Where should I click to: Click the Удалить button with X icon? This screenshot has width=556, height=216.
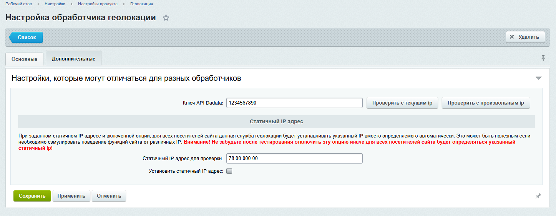tap(525, 37)
